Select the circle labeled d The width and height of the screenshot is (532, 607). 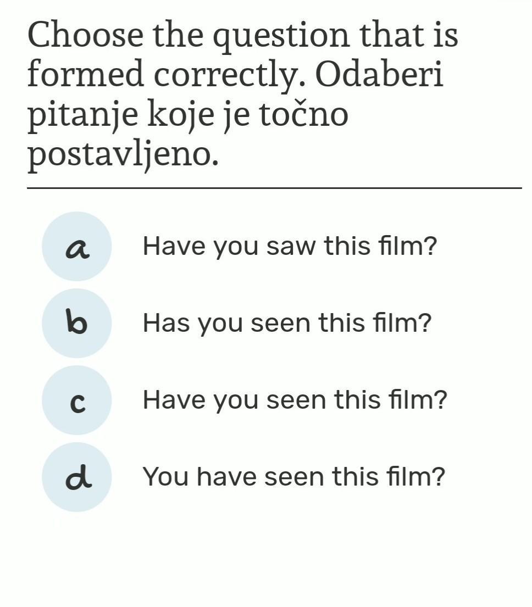(x=76, y=477)
